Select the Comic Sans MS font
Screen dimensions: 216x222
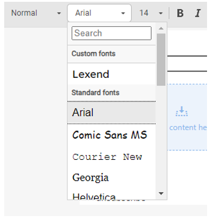click(x=111, y=135)
